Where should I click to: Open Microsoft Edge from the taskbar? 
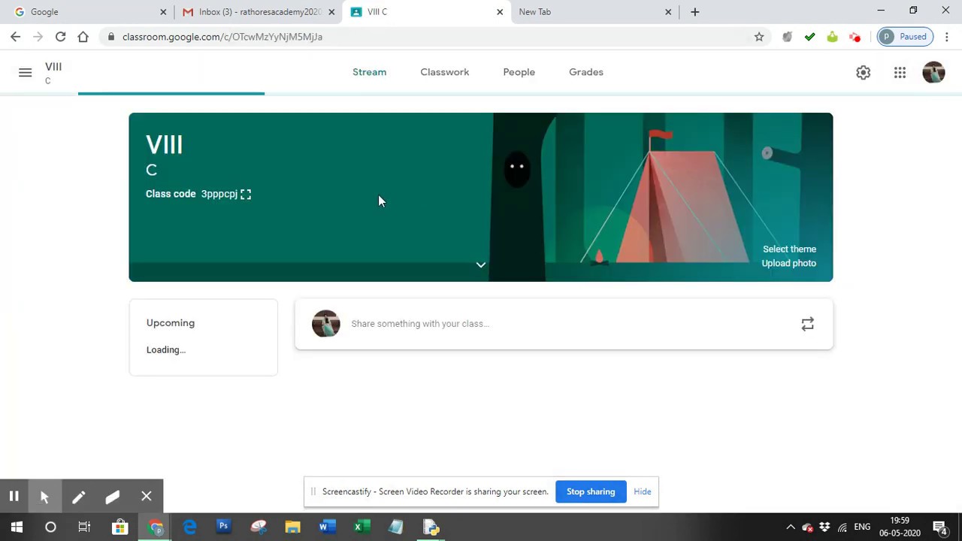(x=189, y=527)
